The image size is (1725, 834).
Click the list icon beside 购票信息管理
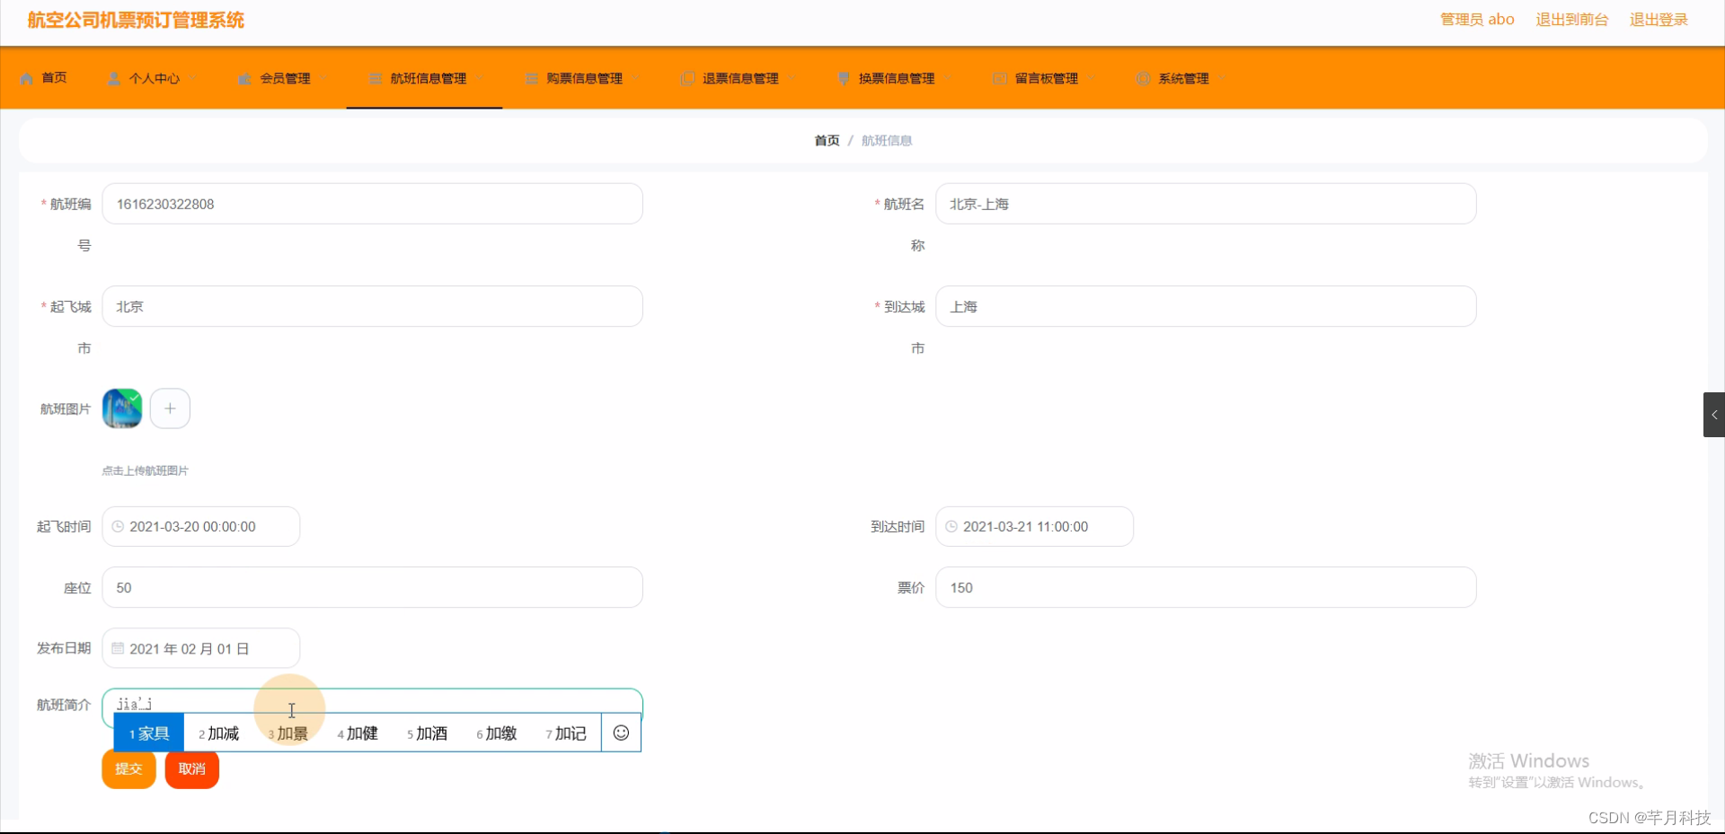pyautogui.click(x=532, y=78)
